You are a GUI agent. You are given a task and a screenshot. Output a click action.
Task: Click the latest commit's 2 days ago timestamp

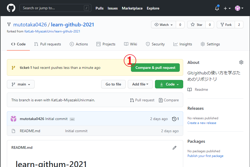(x=159, y=119)
